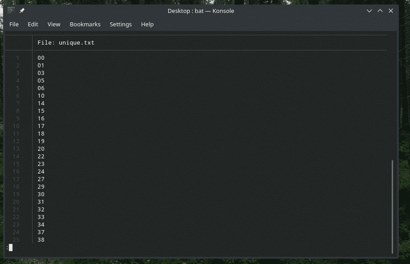Open the File menu
Image resolution: width=410 pixels, height=264 pixels.
pos(14,25)
